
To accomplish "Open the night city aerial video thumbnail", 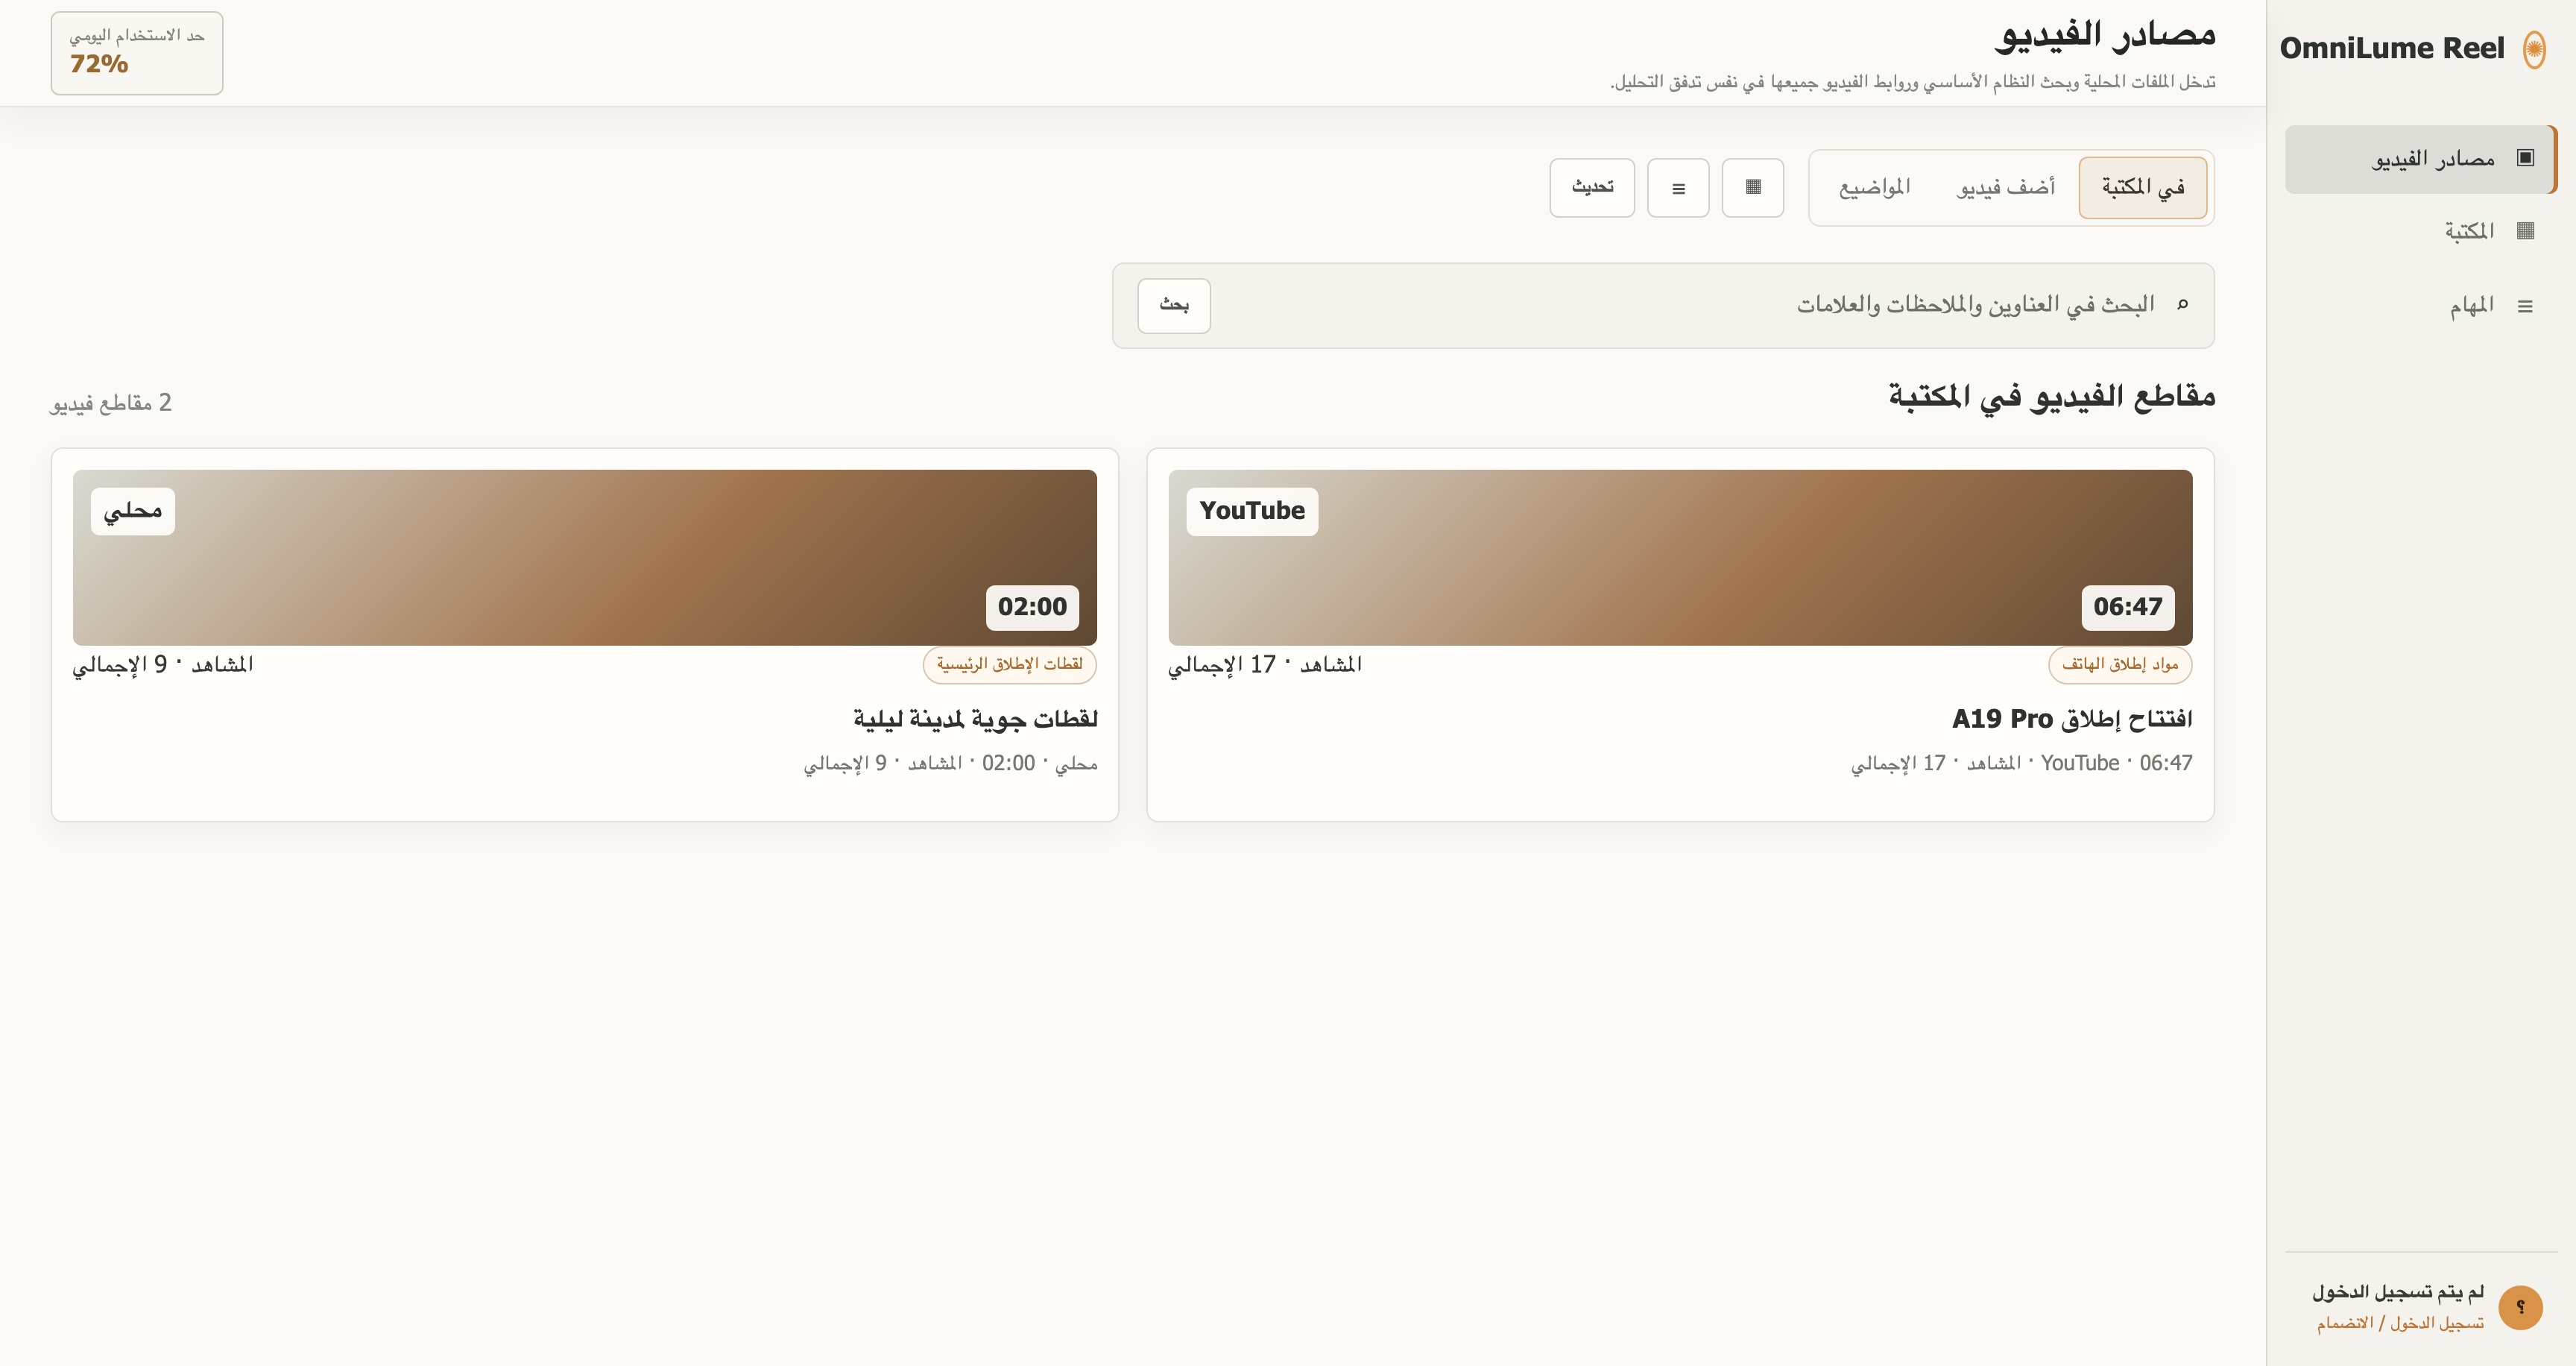I will click(585, 557).
